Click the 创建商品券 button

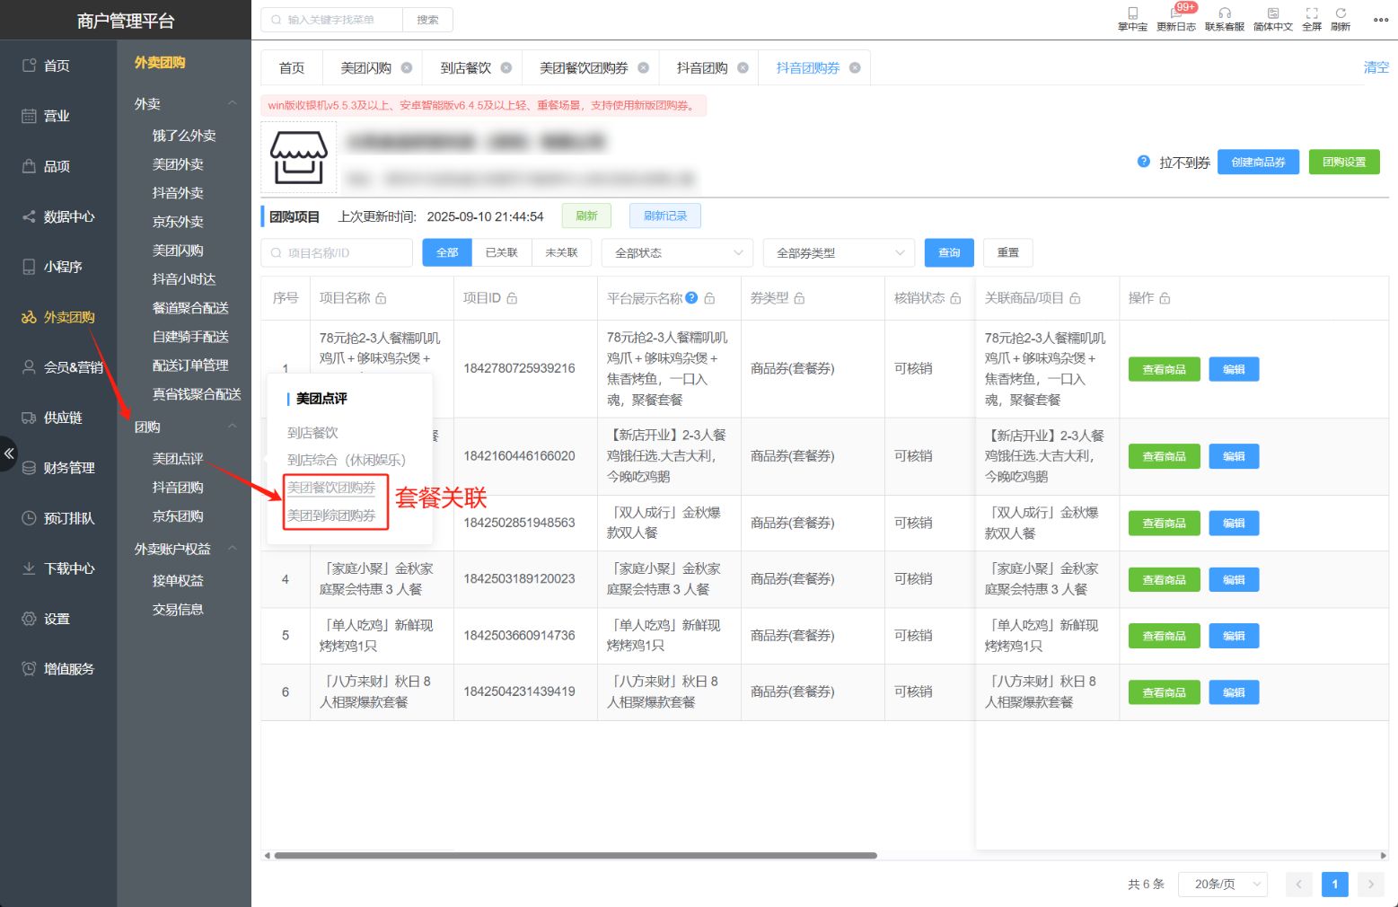pos(1258,162)
